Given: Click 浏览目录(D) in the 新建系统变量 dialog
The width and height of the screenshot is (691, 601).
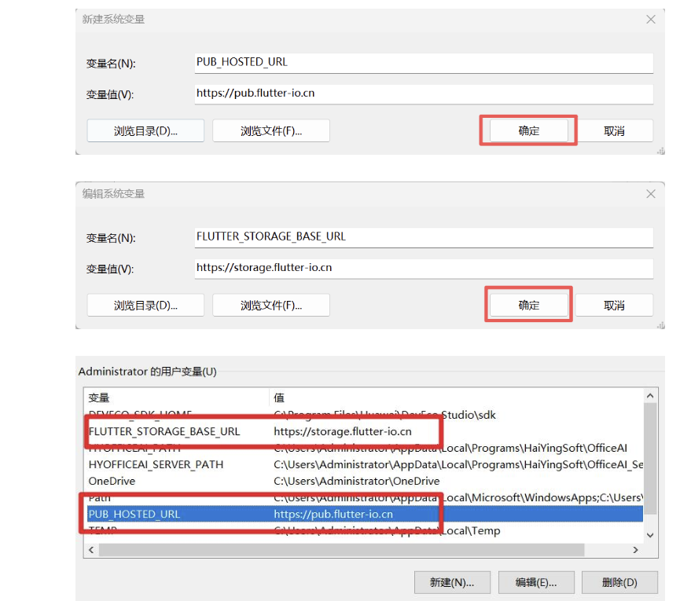Looking at the screenshot, I should click(x=145, y=130).
